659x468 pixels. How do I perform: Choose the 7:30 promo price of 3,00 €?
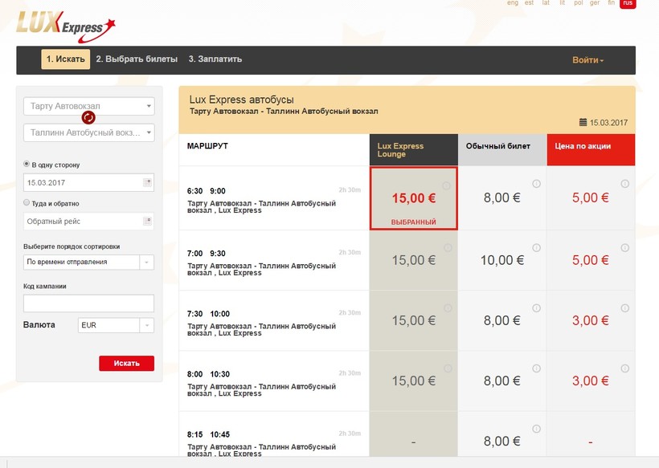590,320
